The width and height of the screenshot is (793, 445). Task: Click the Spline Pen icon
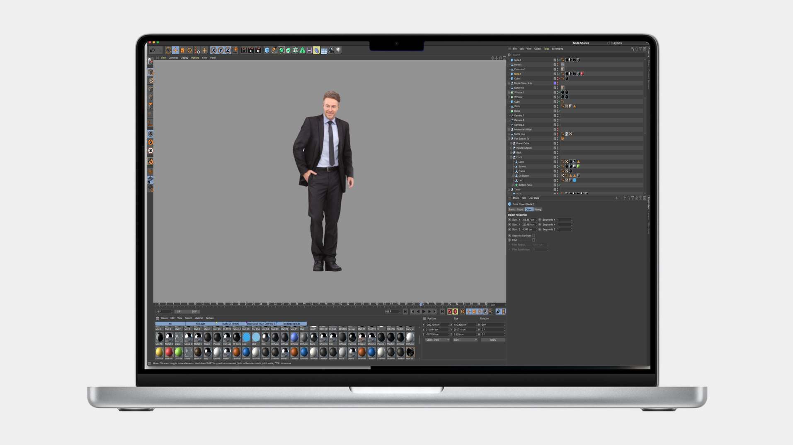274,51
